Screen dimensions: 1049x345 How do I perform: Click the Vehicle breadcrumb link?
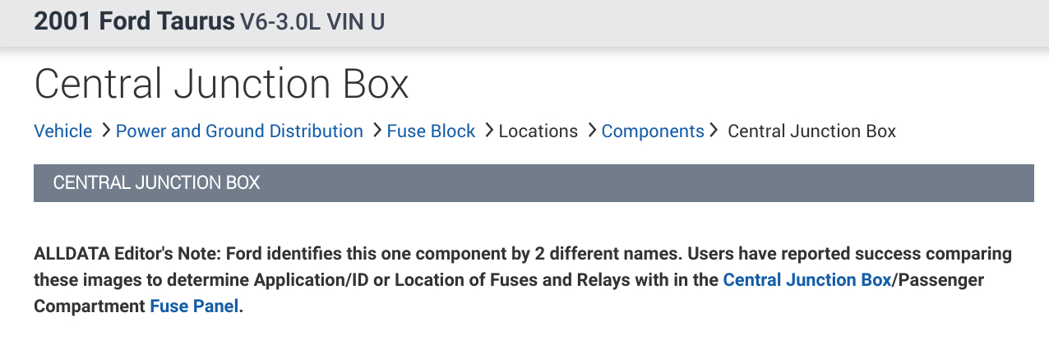tap(62, 131)
